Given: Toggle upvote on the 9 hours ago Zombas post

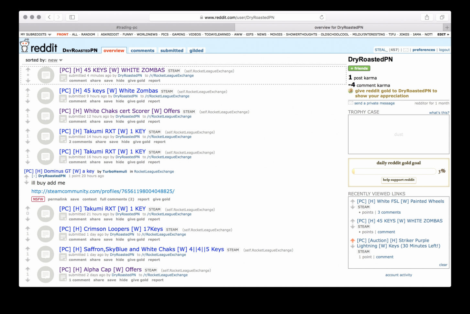Looking at the screenshot, I should (x=27, y=90).
